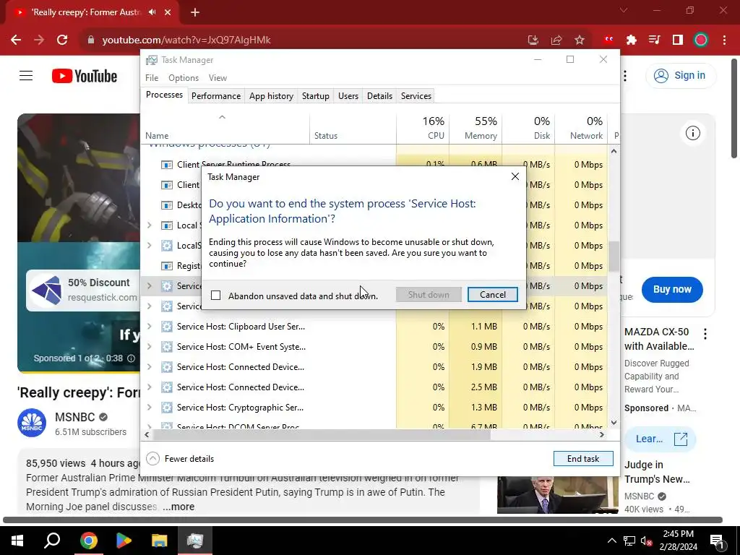Open YouTube hamburger guide menu

pyautogui.click(x=26, y=75)
